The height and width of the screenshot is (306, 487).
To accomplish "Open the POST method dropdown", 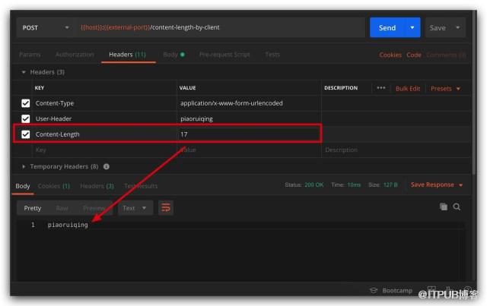I will (x=46, y=28).
